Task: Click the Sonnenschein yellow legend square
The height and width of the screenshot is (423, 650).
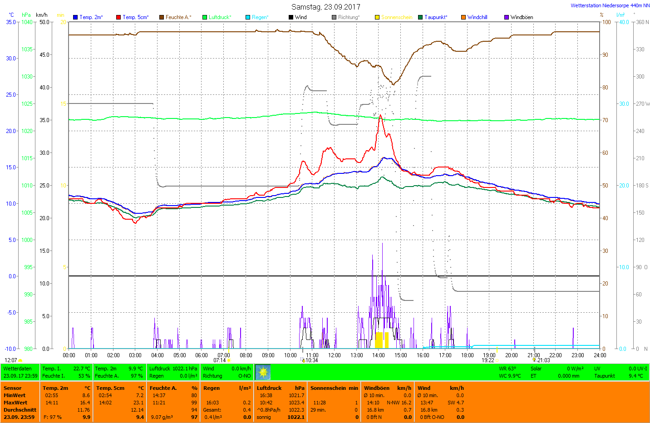Action: click(x=377, y=17)
